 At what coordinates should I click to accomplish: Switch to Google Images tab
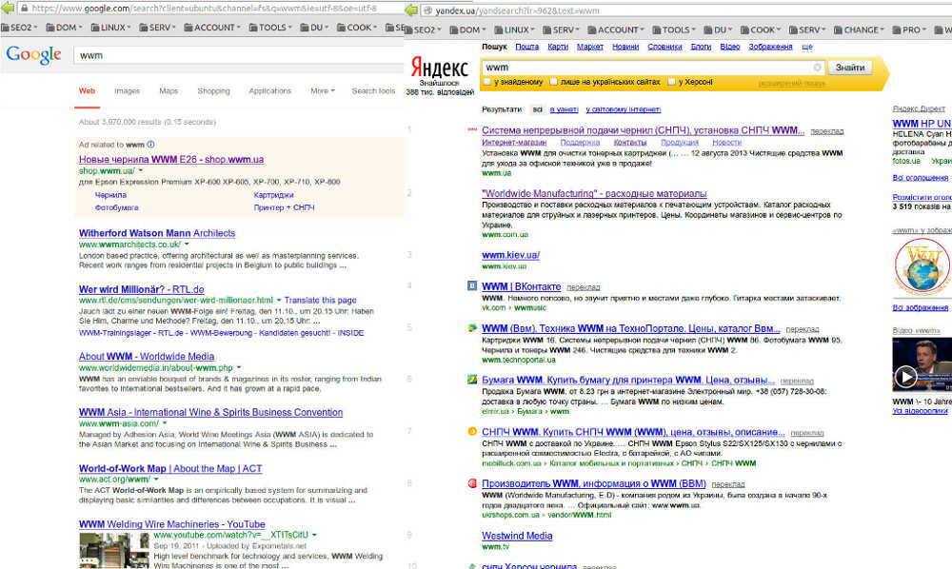(127, 91)
